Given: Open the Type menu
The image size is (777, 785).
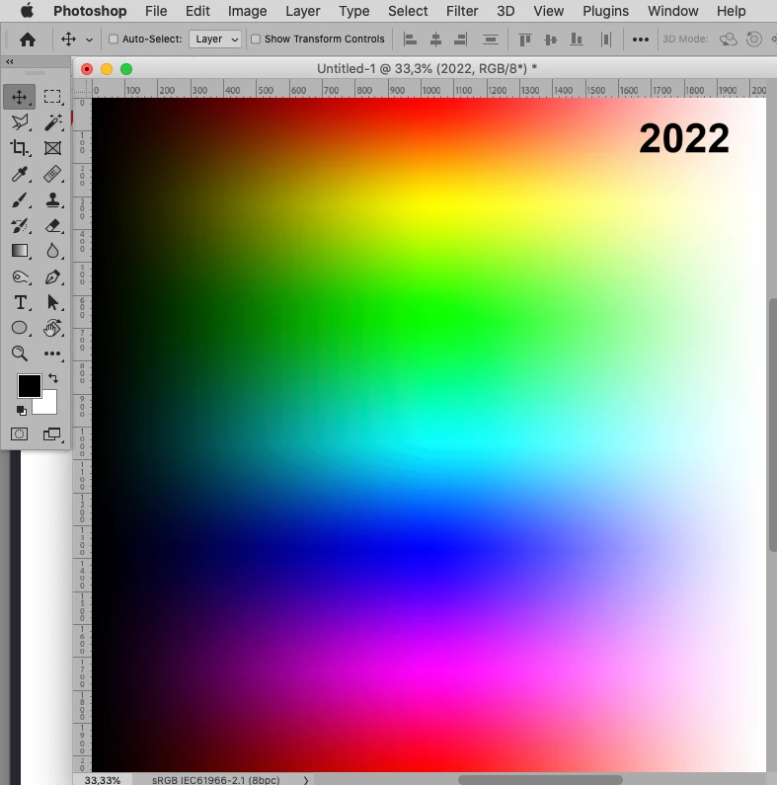Looking at the screenshot, I should point(354,11).
